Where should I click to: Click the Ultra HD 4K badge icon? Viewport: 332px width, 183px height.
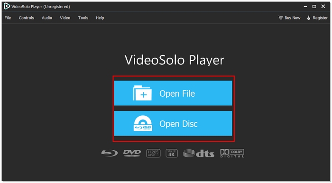tap(172, 153)
